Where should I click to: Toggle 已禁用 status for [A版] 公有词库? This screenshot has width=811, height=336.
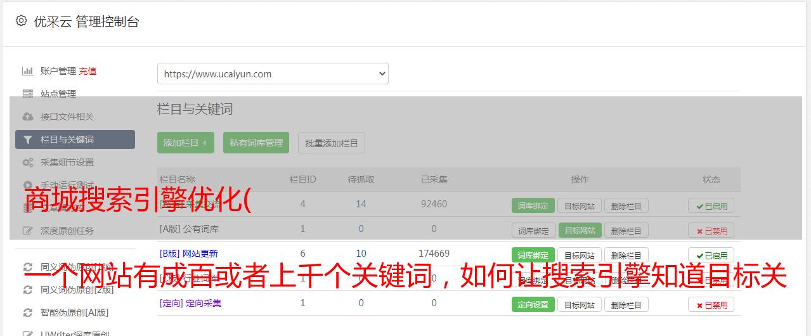tap(711, 230)
